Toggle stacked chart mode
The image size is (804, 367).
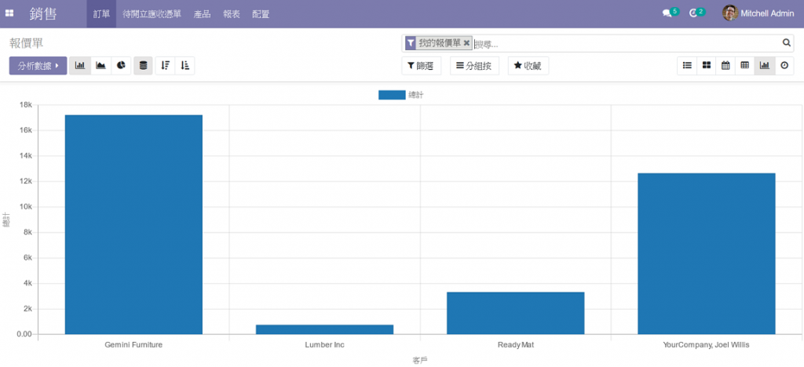pos(143,66)
